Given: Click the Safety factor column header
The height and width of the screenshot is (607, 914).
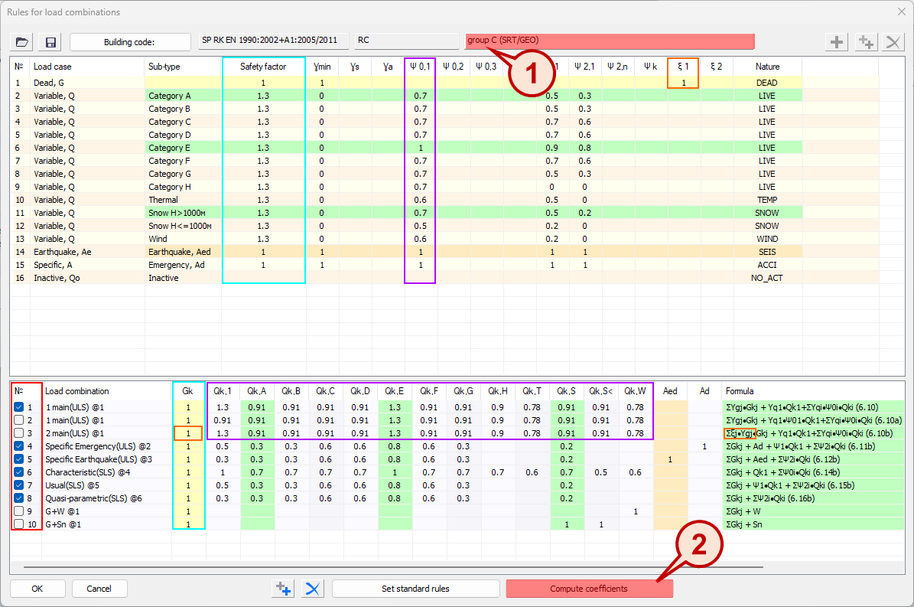Looking at the screenshot, I should coord(263,67).
